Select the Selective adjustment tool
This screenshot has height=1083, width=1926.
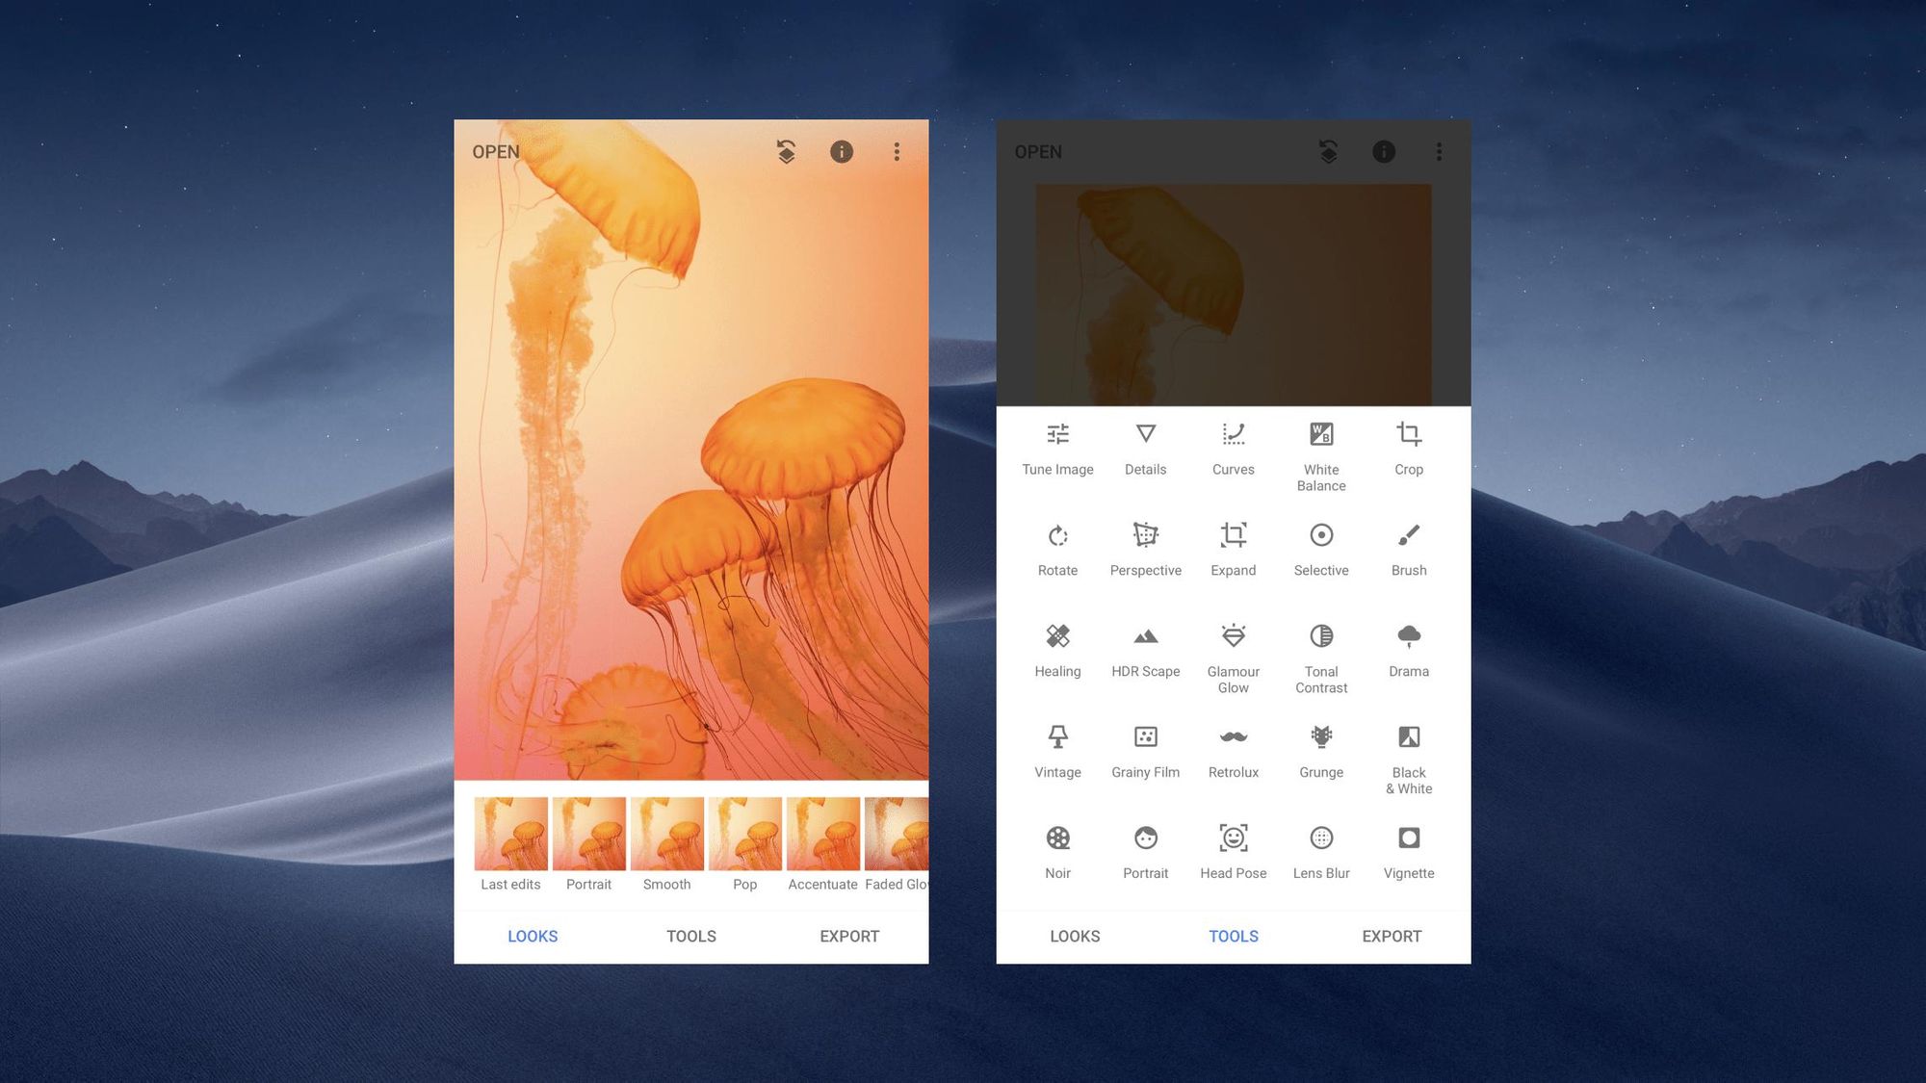[x=1321, y=546]
